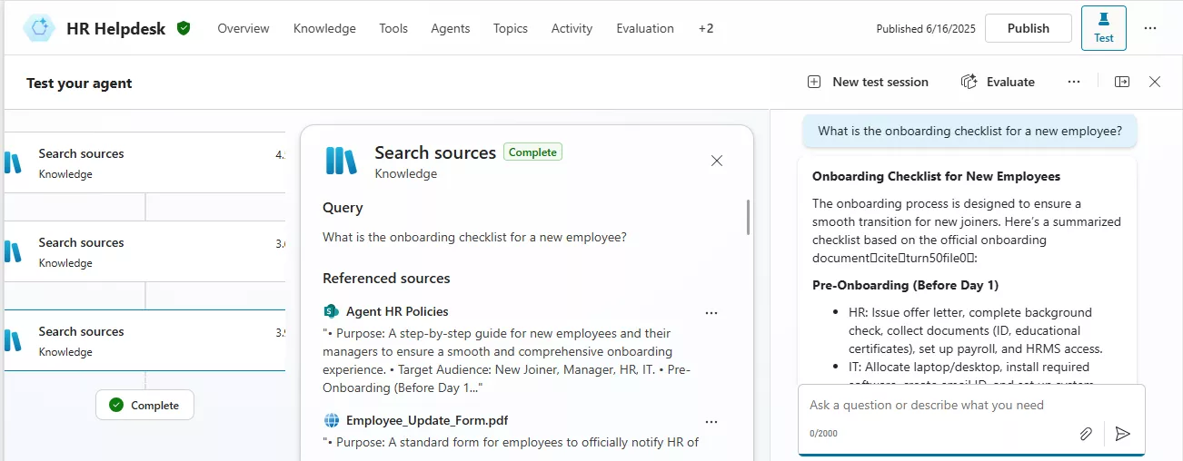Click the Test your agent title
This screenshot has height=461, width=1183.
pos(79,83)
